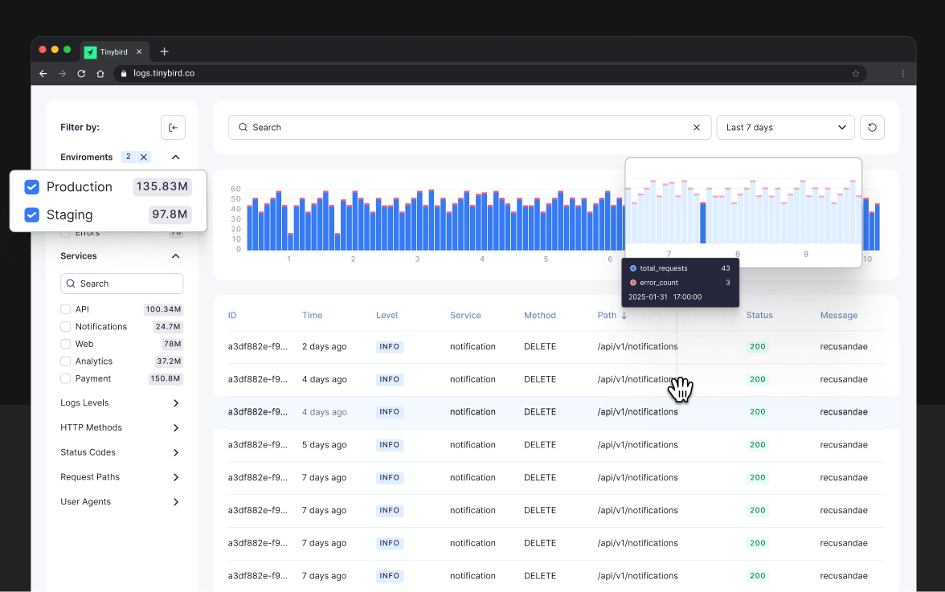This screenshot has width=945, height=592.
Task: Open the browser's three-dot menu
Action: [x=902, y=73]
